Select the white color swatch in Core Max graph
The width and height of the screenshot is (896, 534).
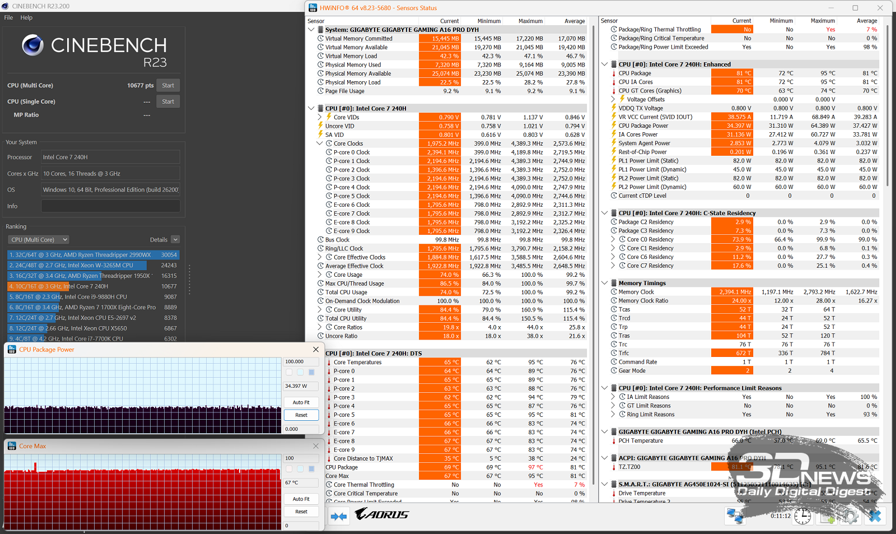pos(289,468)
